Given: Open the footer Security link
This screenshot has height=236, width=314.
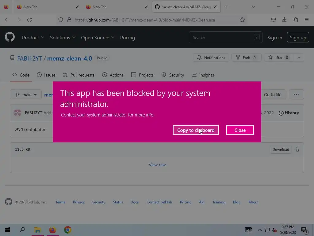Looking at the screenshot, I should 98,202.
